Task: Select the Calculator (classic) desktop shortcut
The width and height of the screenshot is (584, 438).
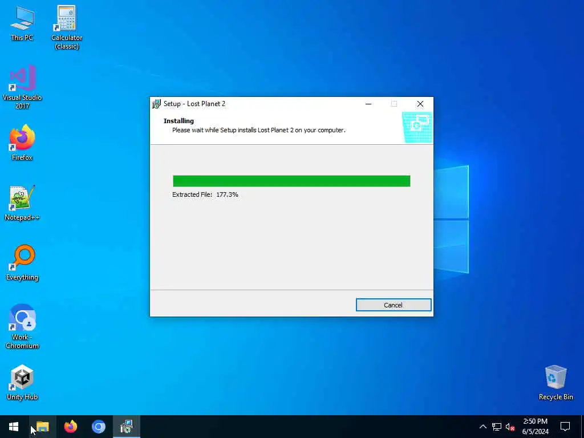Action: tap(67, 27)
